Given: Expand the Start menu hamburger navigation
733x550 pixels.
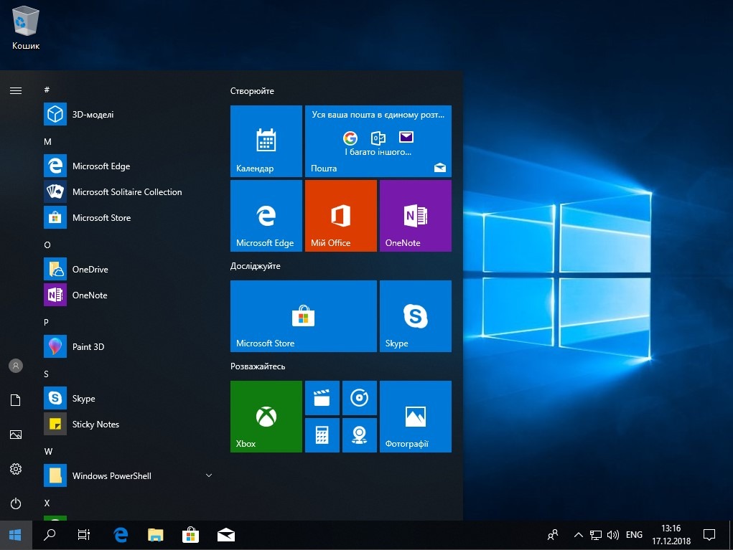Looking at the screenshot, I should coord(16,90).
